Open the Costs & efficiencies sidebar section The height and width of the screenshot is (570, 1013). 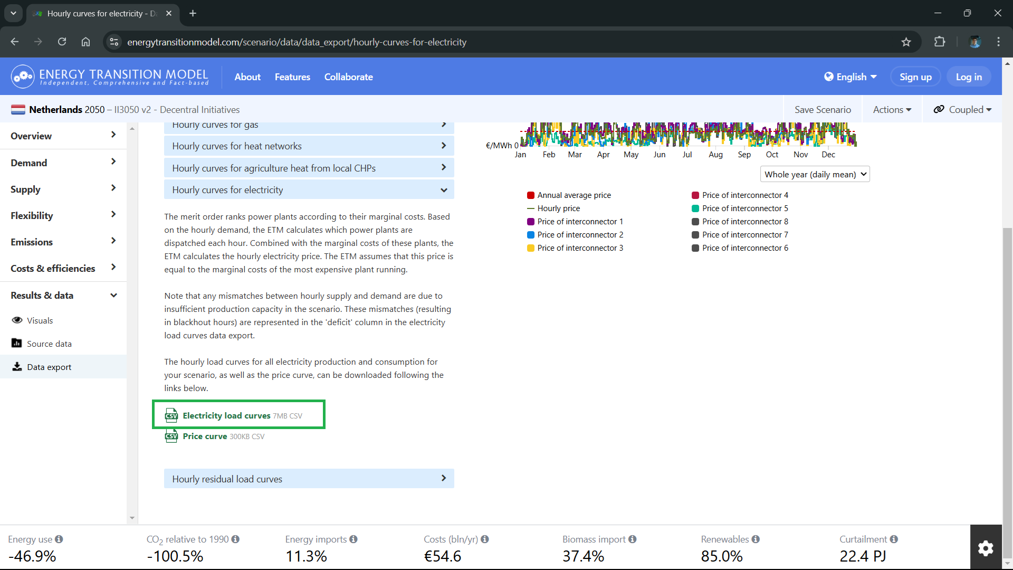click(63, 268)
